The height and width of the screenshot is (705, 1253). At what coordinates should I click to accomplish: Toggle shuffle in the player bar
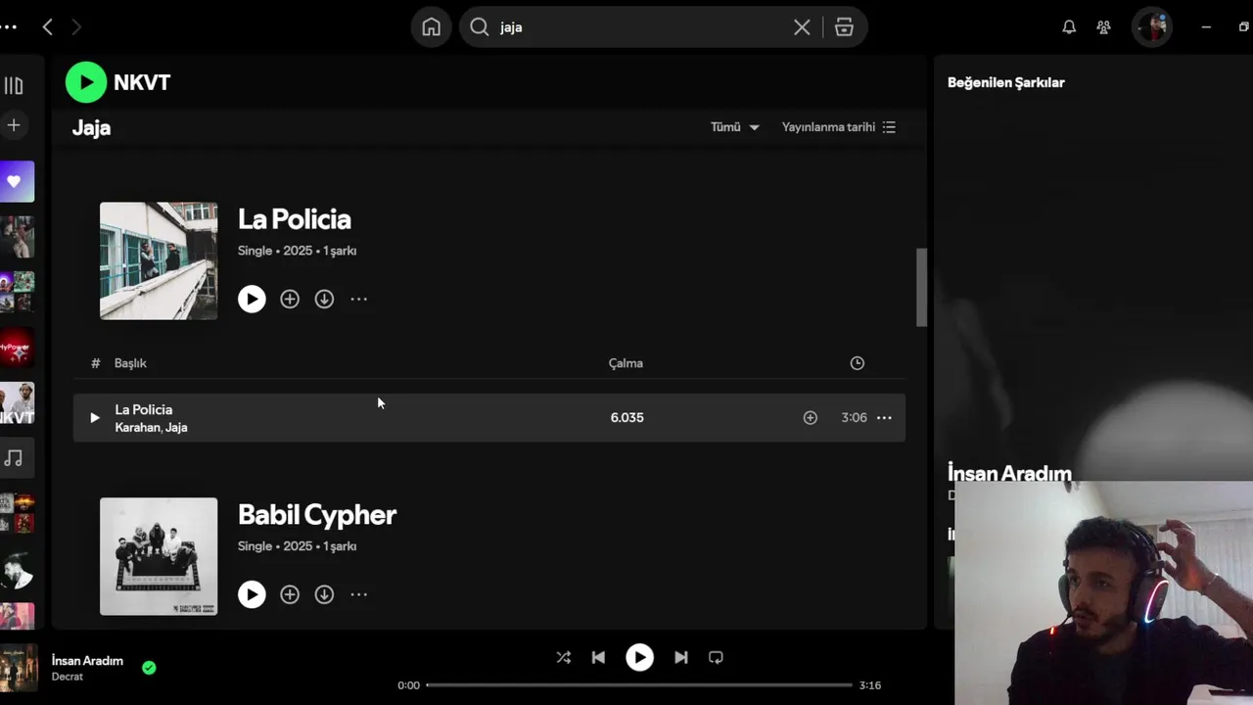click(x=563, y=657)
